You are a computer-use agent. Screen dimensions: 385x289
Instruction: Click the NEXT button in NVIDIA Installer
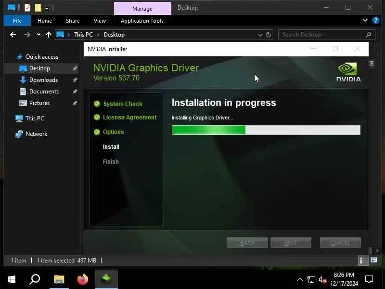click(291, 243)
